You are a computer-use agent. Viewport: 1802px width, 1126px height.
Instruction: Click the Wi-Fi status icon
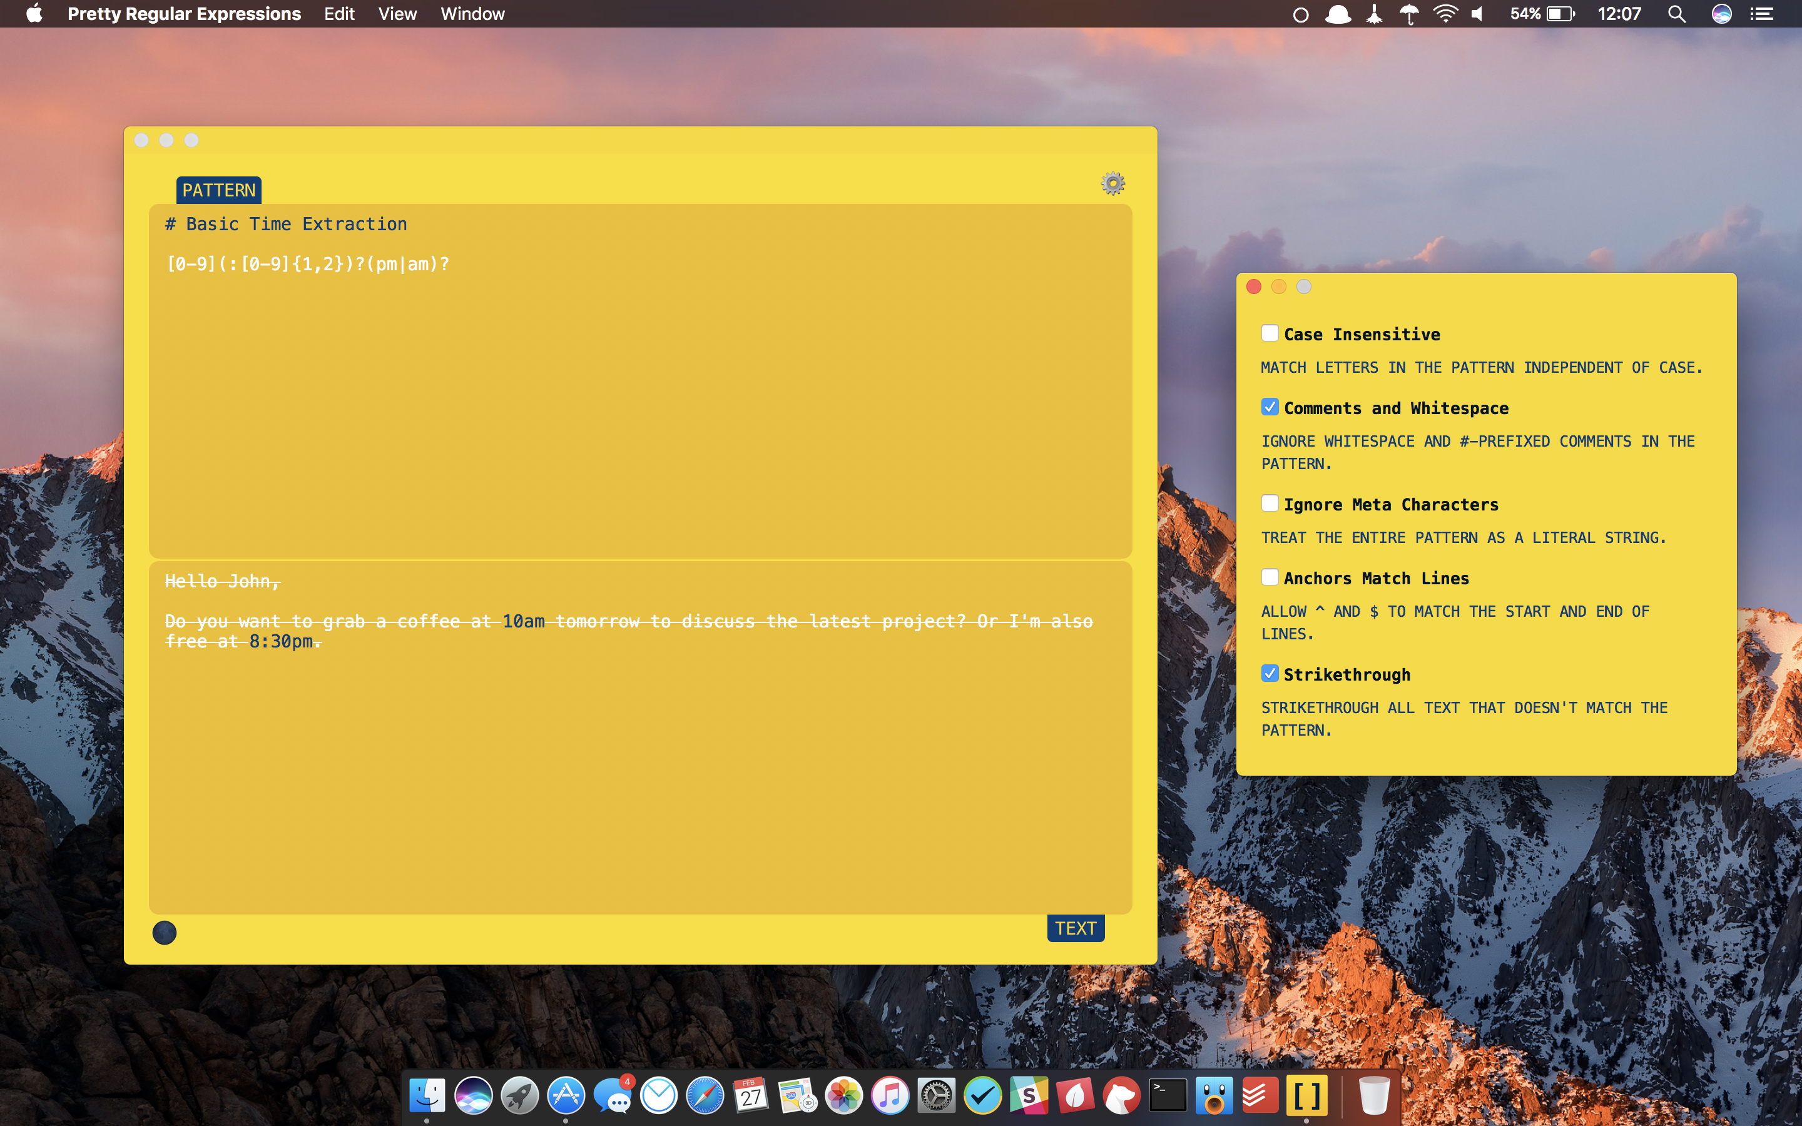pos(1445,13)
